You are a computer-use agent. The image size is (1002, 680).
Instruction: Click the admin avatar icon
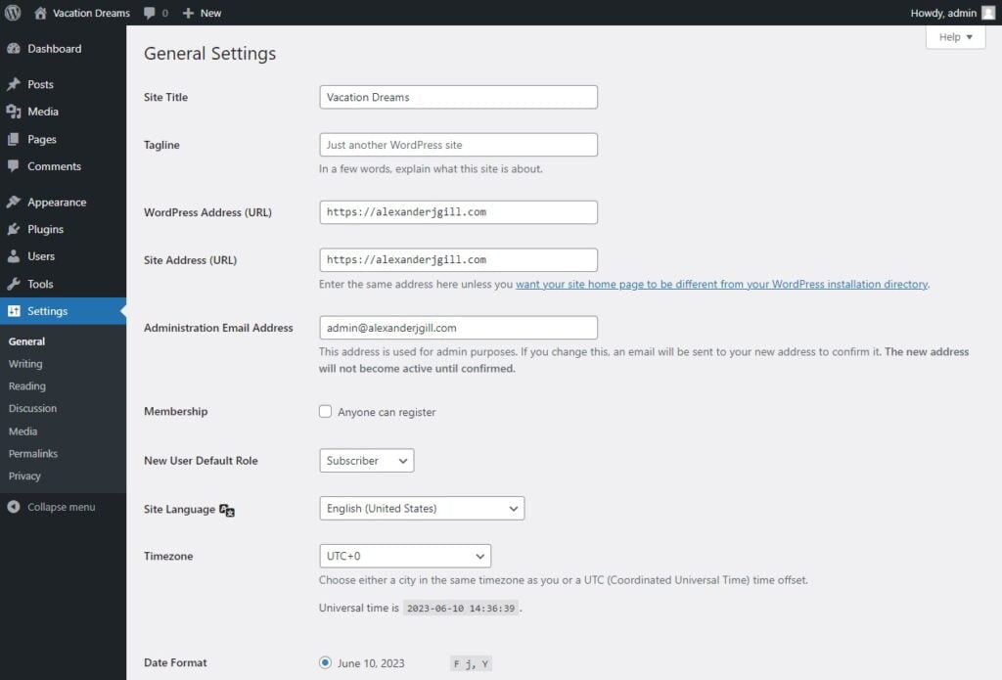click(988, 13)
